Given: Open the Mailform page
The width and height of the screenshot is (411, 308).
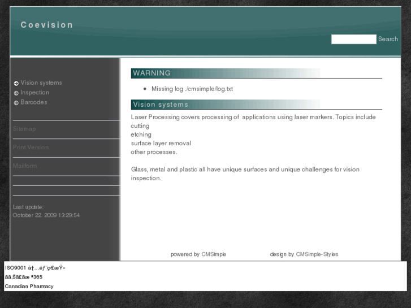Looking at the screenshot, I should pyautogui.click(x=25, y=166).
